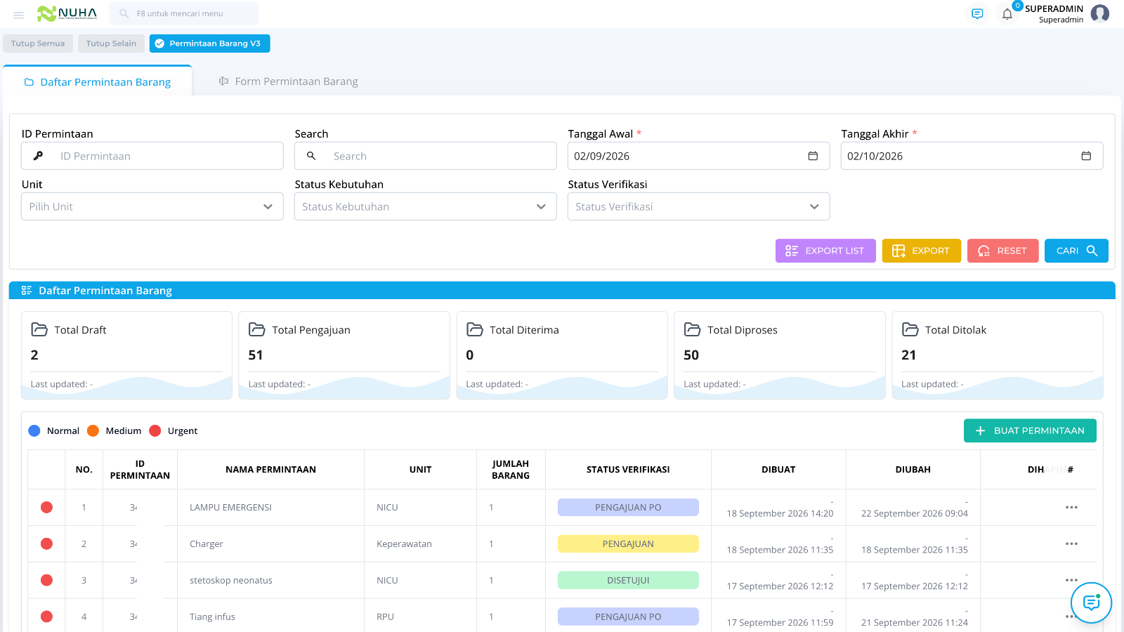
Task: Click the Tiang infus row name
Action: click(212, 617)
